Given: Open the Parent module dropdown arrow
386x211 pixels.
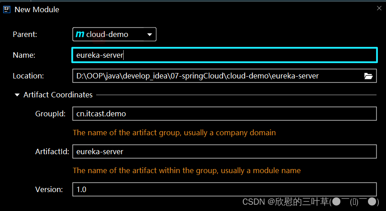Looking at the screenshot, I should tap(149, 34).
